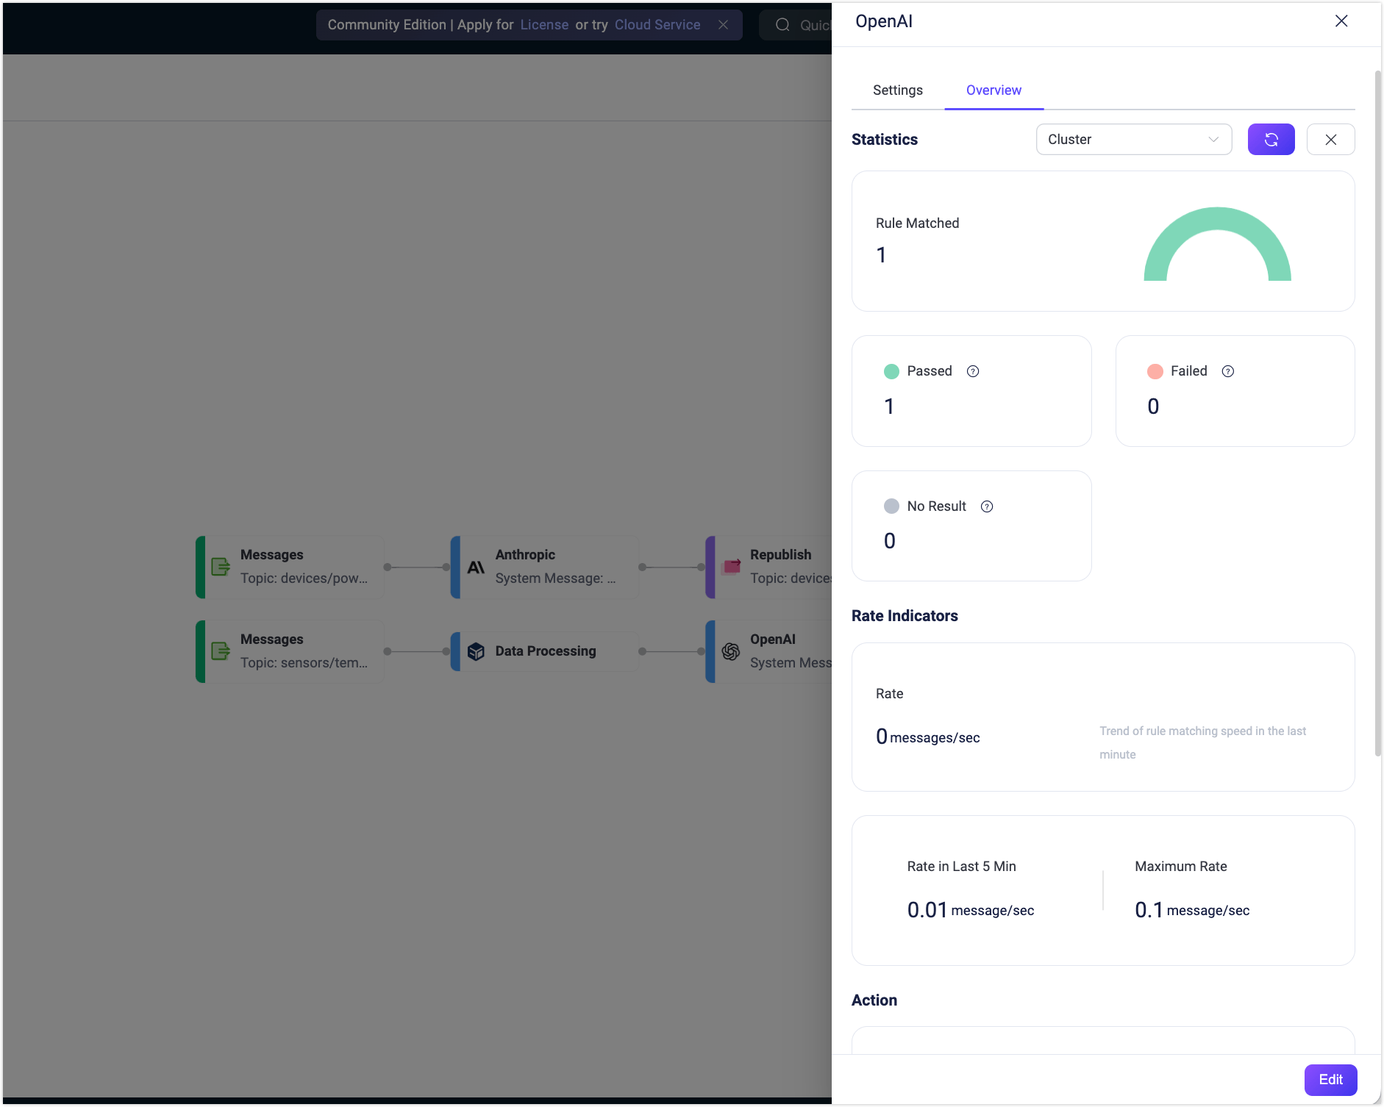Open the No Result metric help tooltip

click(986, 506)
